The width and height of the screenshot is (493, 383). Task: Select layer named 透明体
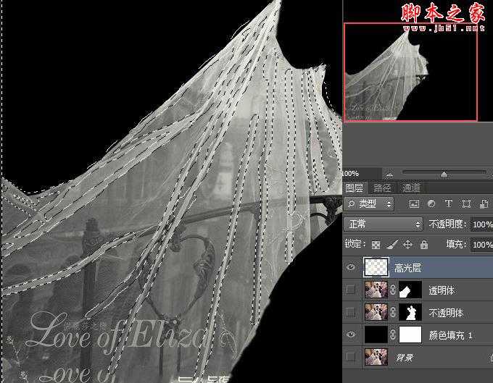[442, 290]
